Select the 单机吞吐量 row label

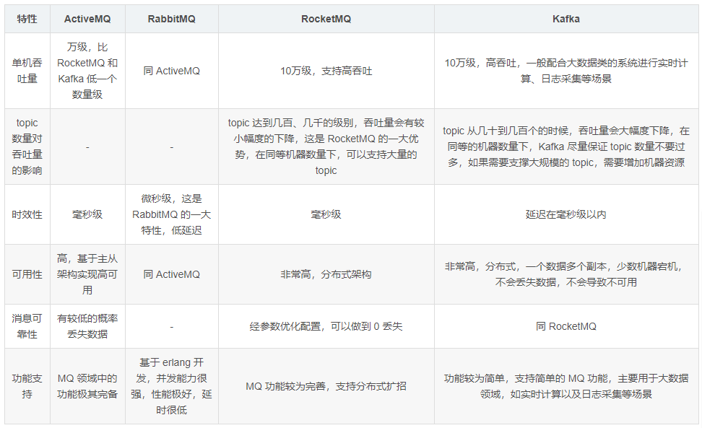[x=27, y=71]
